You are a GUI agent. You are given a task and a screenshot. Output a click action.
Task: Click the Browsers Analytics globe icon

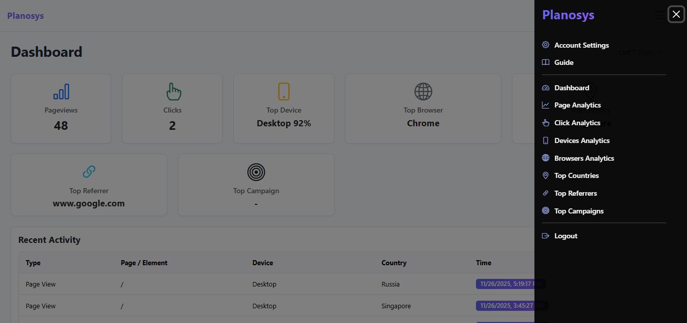point(546,158)
